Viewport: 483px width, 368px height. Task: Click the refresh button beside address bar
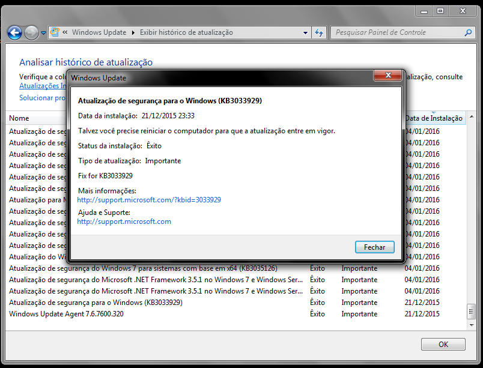pyautogui.click(x=319, y=32)
